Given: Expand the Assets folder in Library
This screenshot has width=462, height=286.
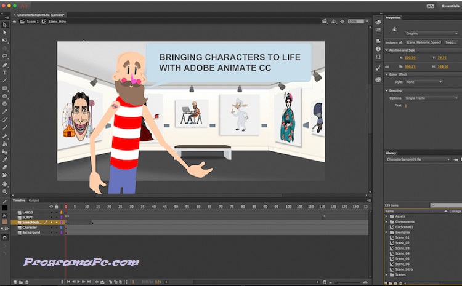Looking at the screenshot, I should [387, 216].
